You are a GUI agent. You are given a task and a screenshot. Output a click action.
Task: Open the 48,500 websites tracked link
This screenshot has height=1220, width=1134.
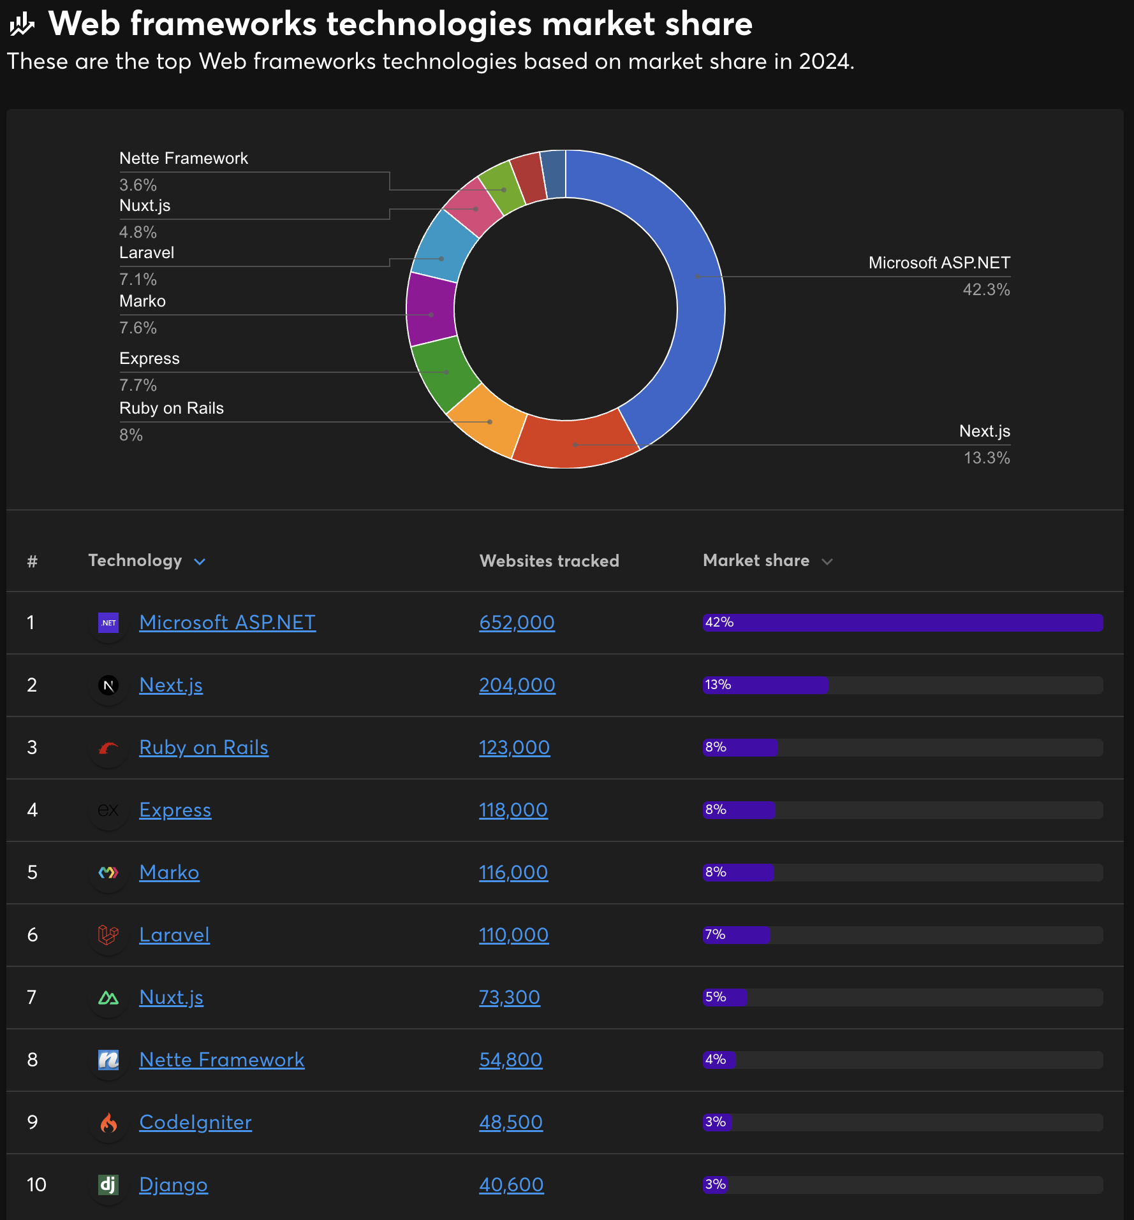coord(511,1122)
